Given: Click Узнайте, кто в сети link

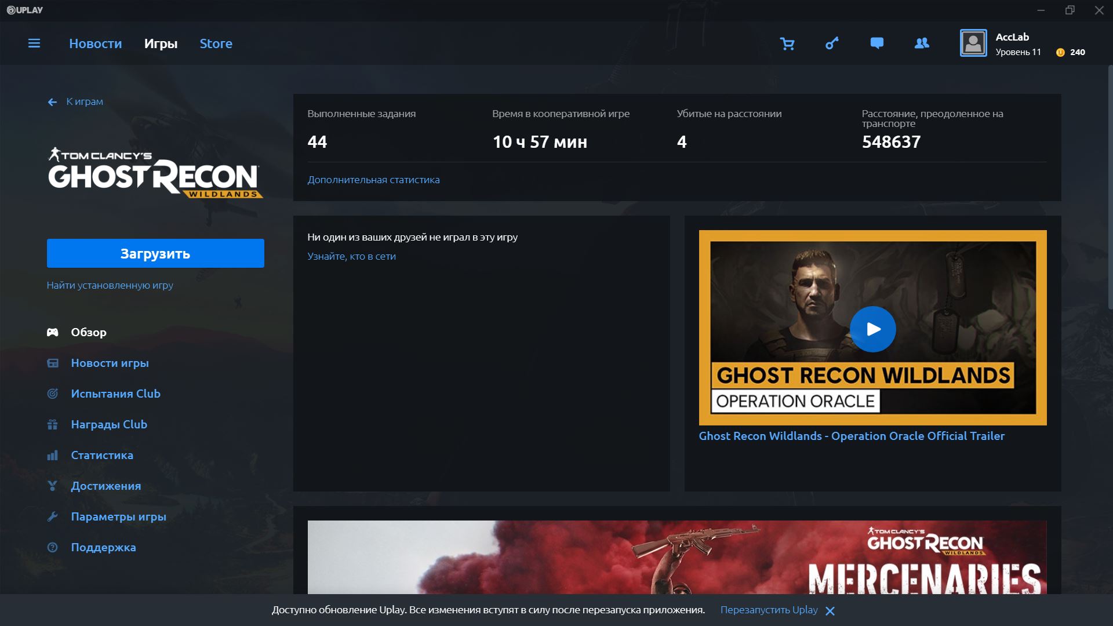Looking at the screenshot, I should [351, 256].
